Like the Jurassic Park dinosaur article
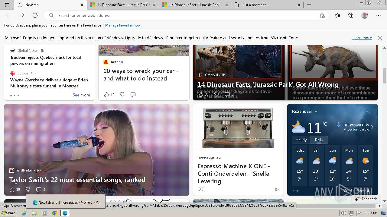This screenshot has height=217, width=387. coord(201,94)
